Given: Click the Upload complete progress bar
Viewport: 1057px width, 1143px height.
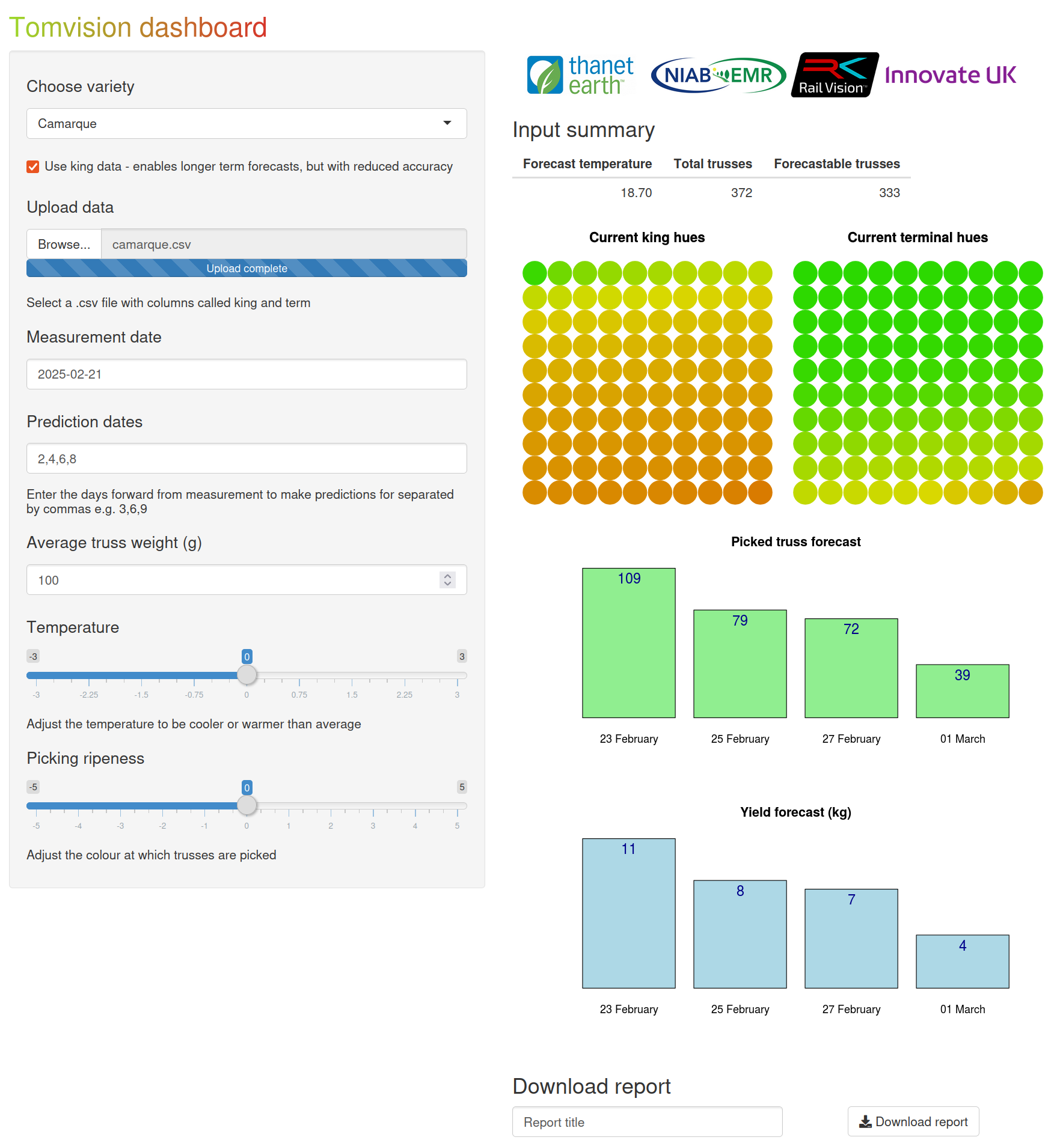Looking at the screenshot, I should (x=247, y=269).
